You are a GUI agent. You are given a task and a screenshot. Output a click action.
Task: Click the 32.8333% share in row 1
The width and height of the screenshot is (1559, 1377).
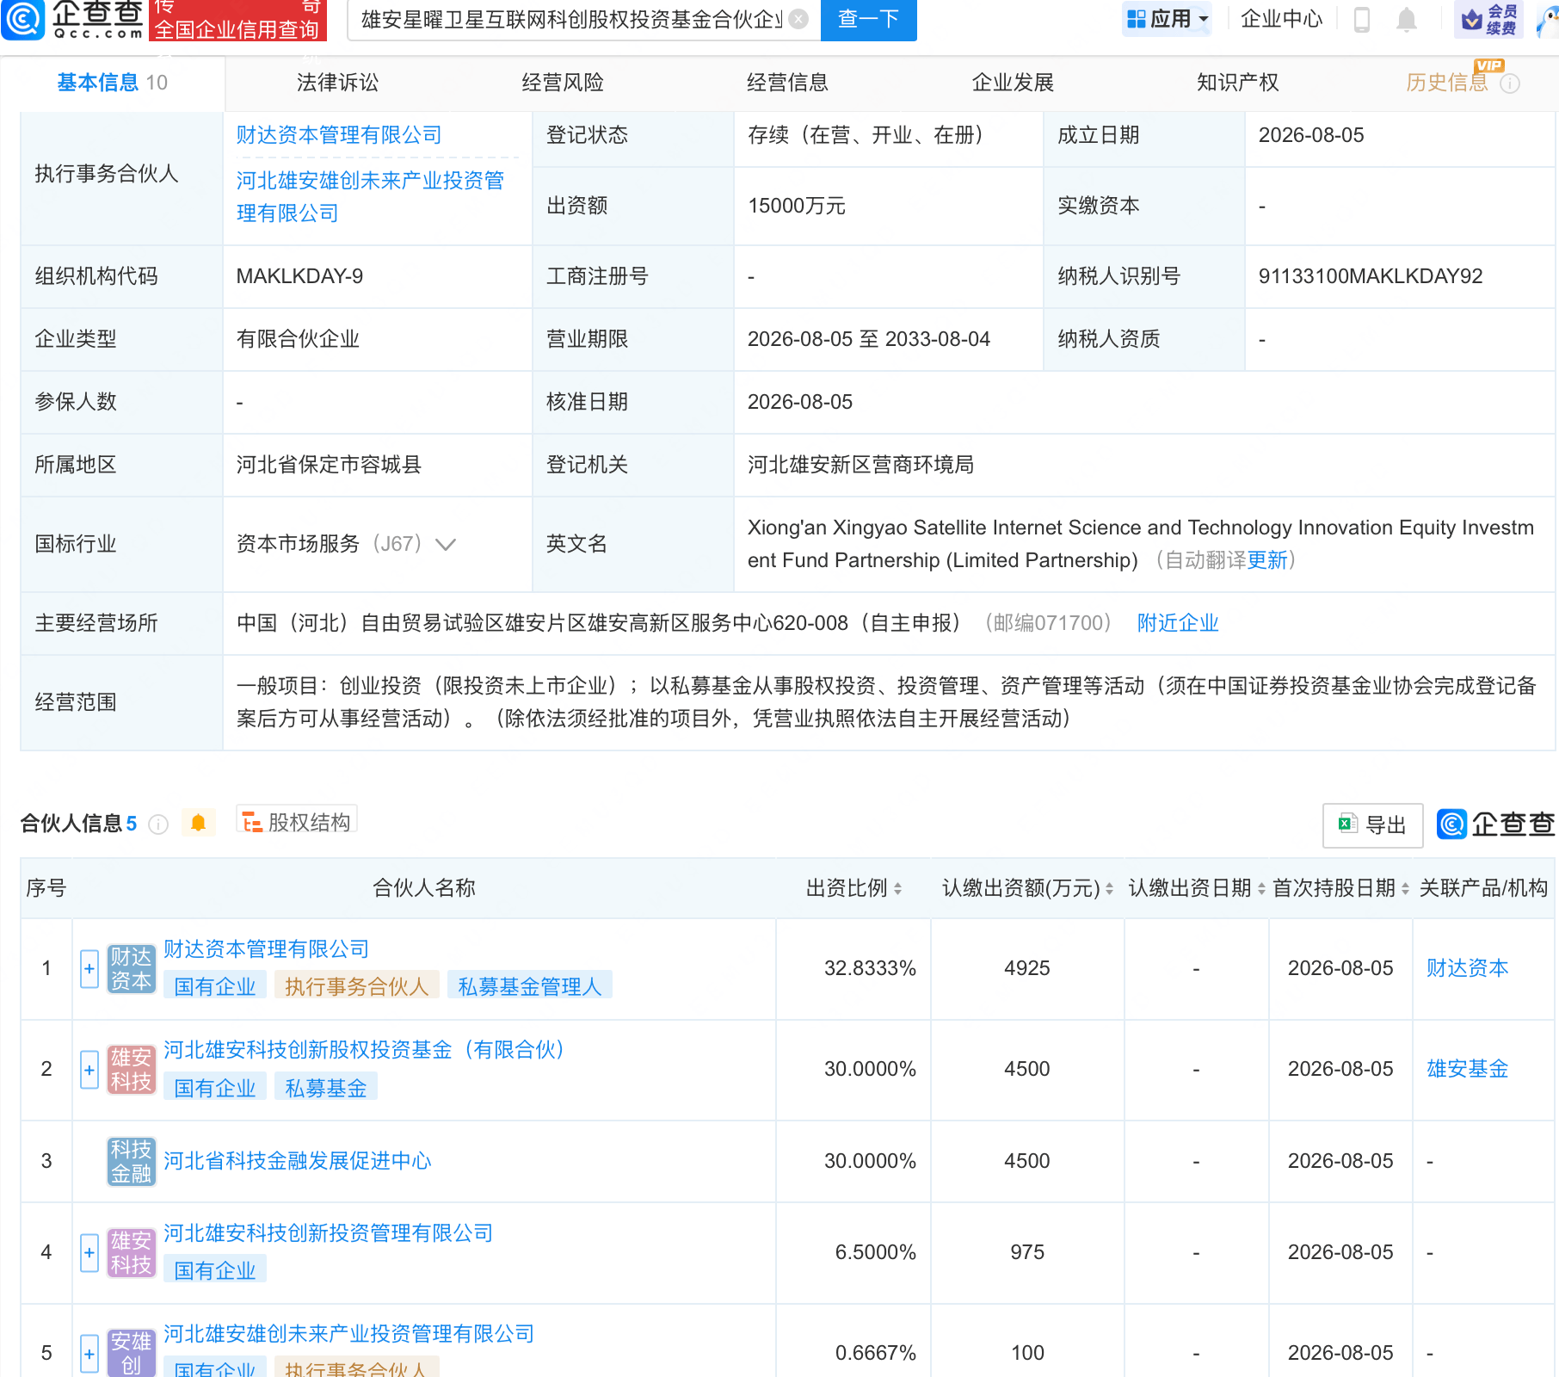[x=870, y=968]
